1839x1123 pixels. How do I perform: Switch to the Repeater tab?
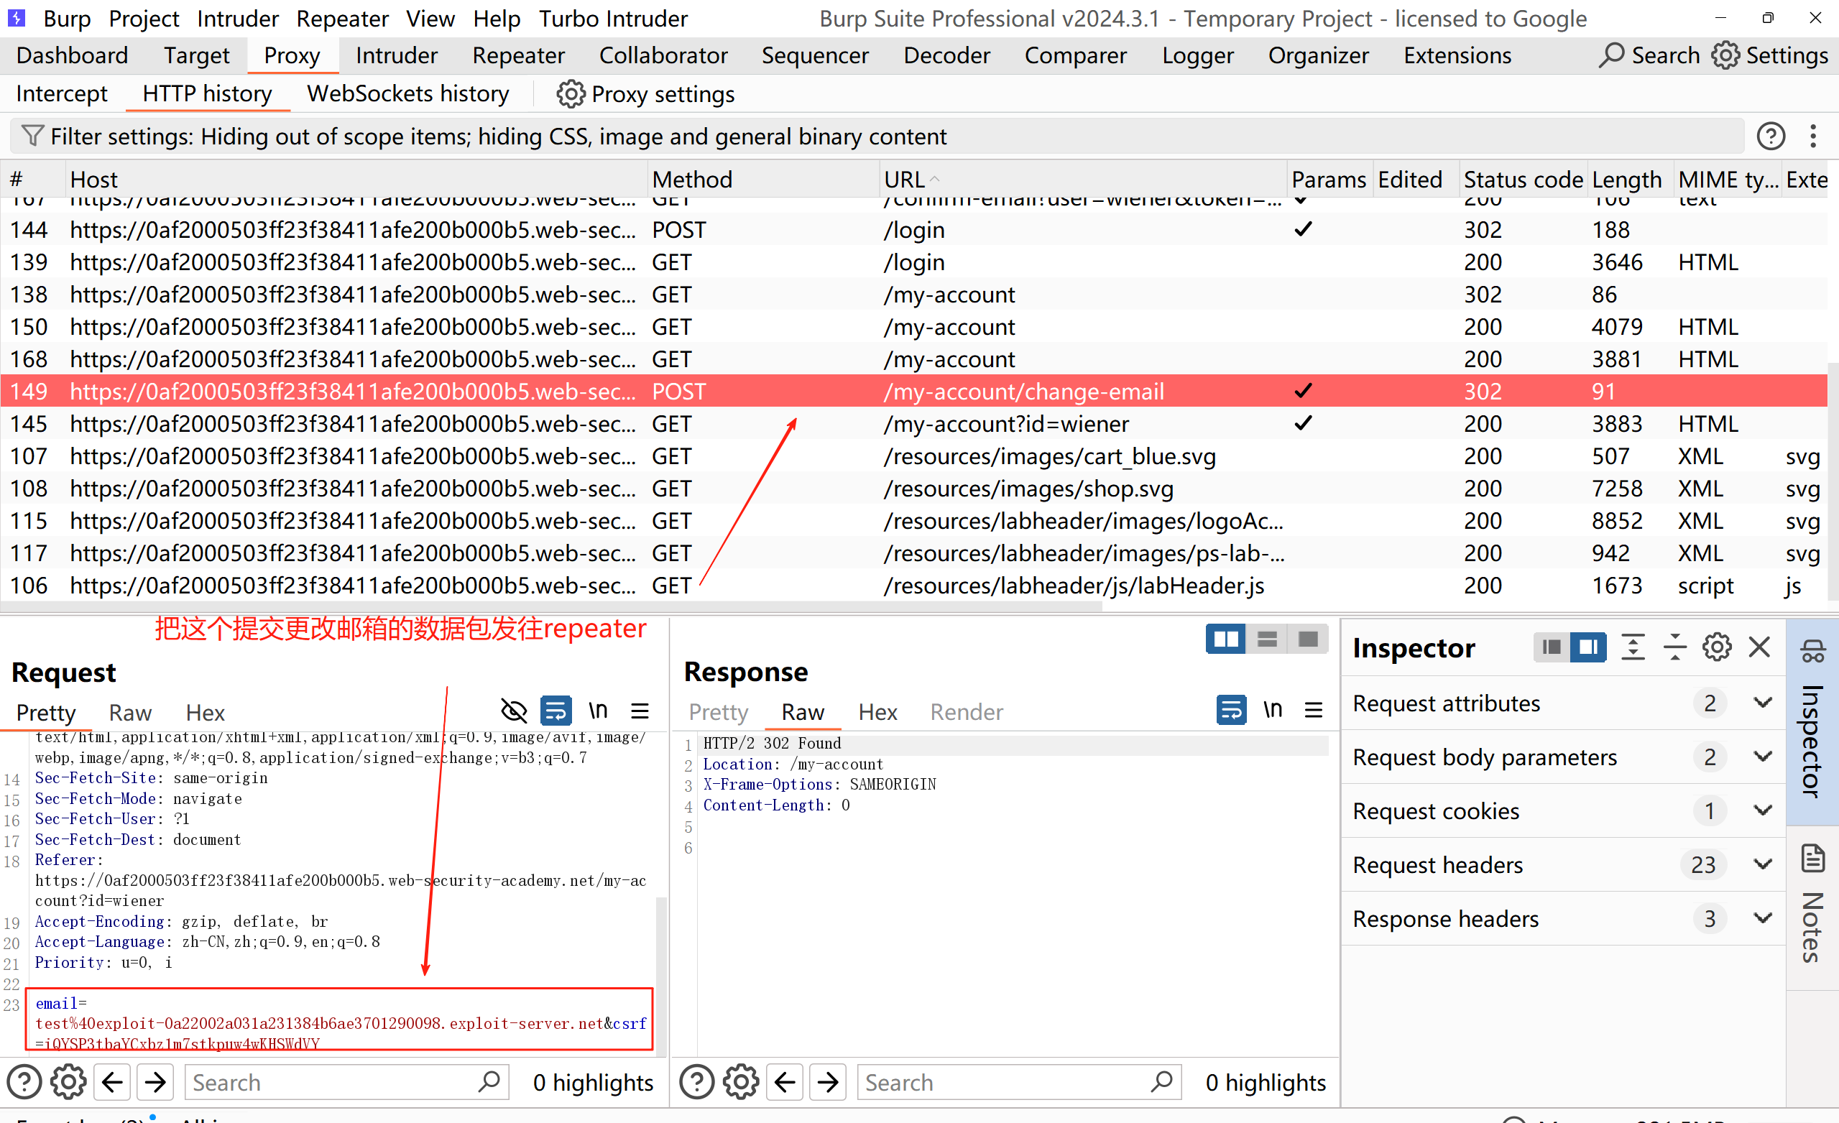518,55
